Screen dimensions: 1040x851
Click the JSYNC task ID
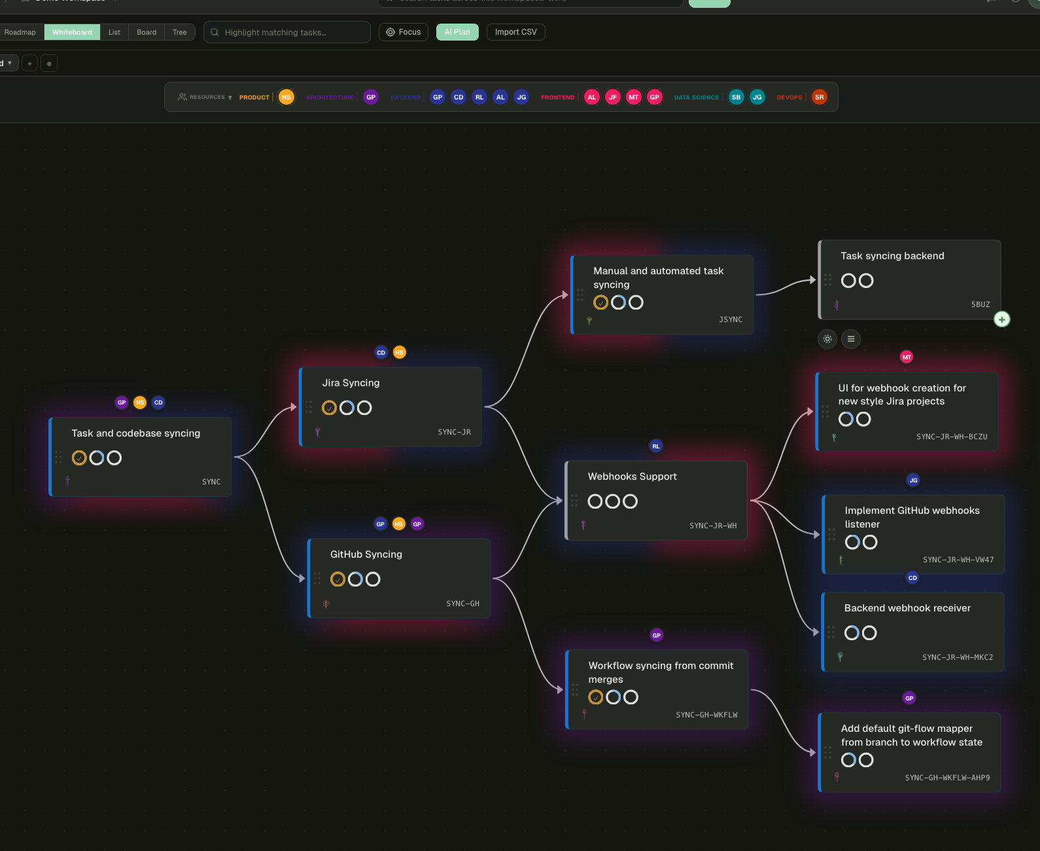731,319
